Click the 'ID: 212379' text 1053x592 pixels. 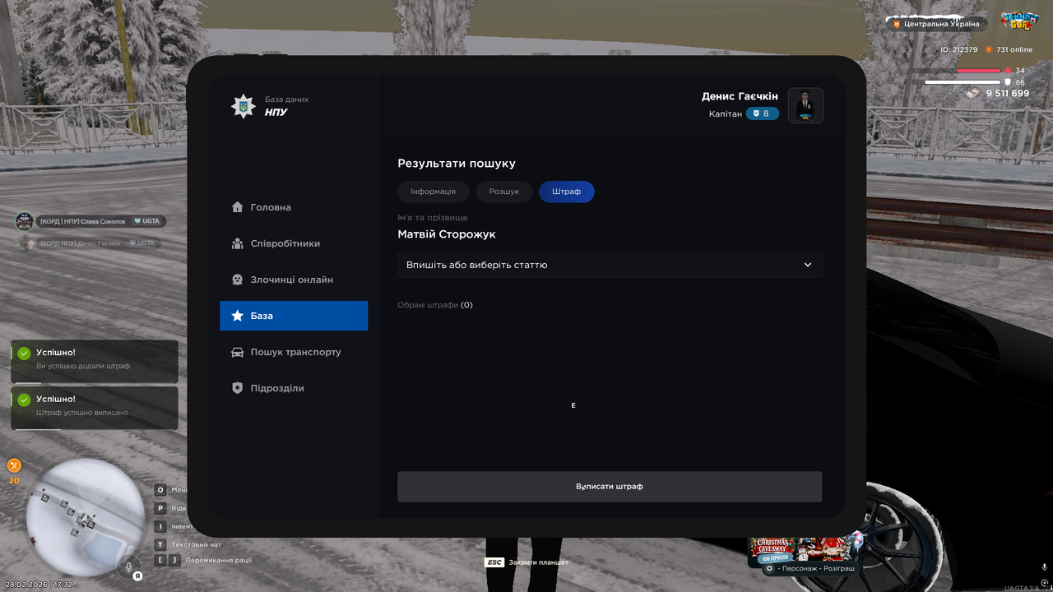pos(959,49)
